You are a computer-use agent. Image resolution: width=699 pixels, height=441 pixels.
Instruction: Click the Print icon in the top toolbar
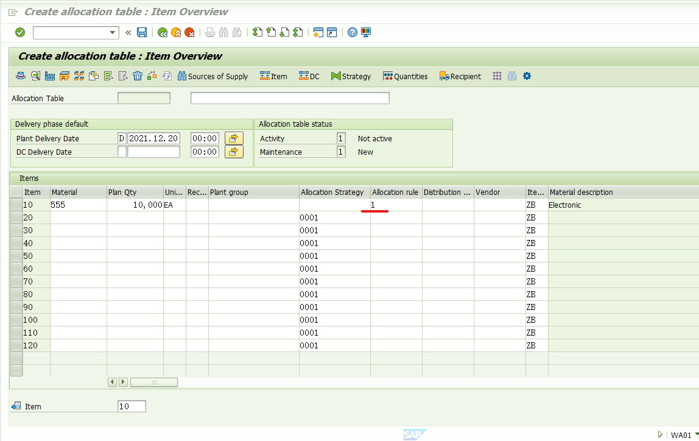tap(210, 32)
